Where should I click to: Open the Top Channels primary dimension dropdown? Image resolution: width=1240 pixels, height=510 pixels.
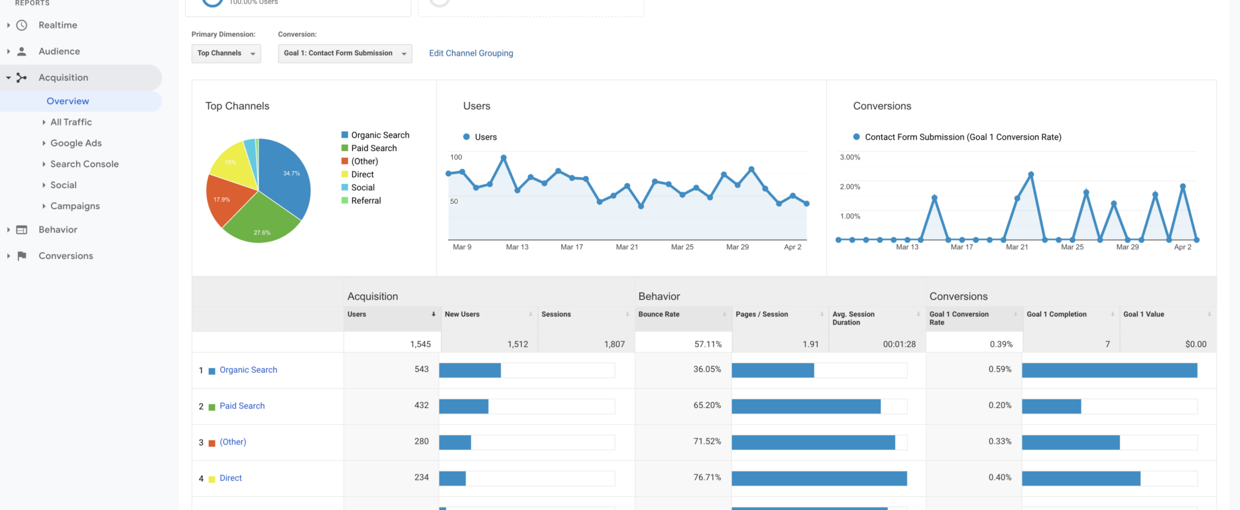point(225,54)
